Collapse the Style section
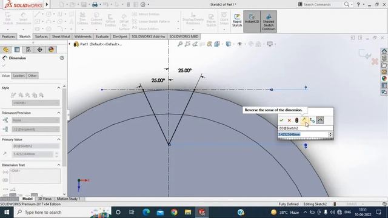Viewport: 388px width, 218px height. click(x=59, y=88)
